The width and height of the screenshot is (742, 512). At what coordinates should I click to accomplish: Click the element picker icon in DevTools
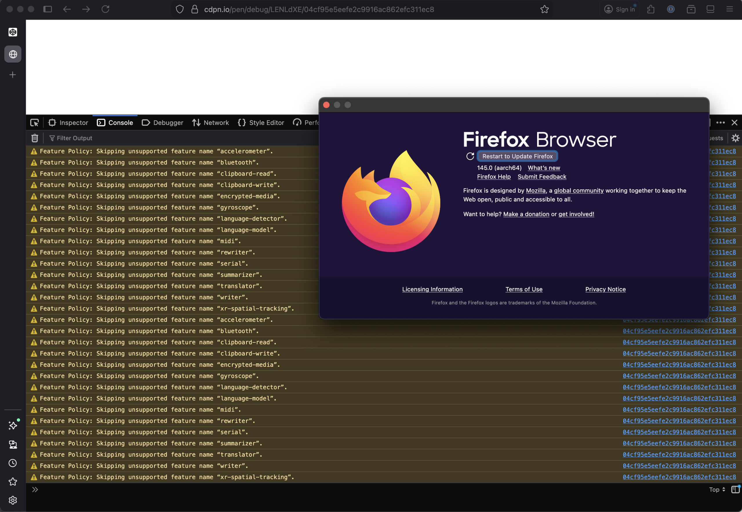[x=34, y=123]
